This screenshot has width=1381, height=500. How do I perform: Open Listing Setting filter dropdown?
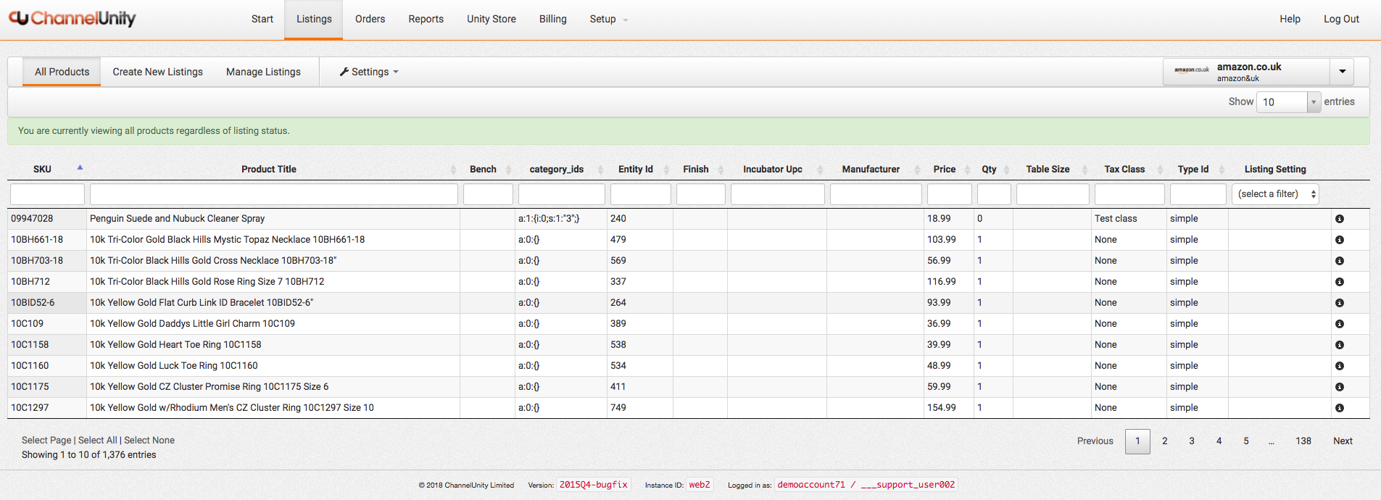1275,194
